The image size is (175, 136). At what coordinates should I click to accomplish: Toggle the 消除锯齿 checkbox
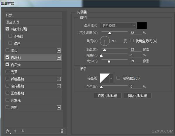pyautogui.click(x=118, y=78)
